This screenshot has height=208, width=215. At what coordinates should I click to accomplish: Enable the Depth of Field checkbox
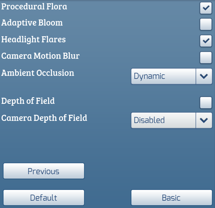coord(206,103)
